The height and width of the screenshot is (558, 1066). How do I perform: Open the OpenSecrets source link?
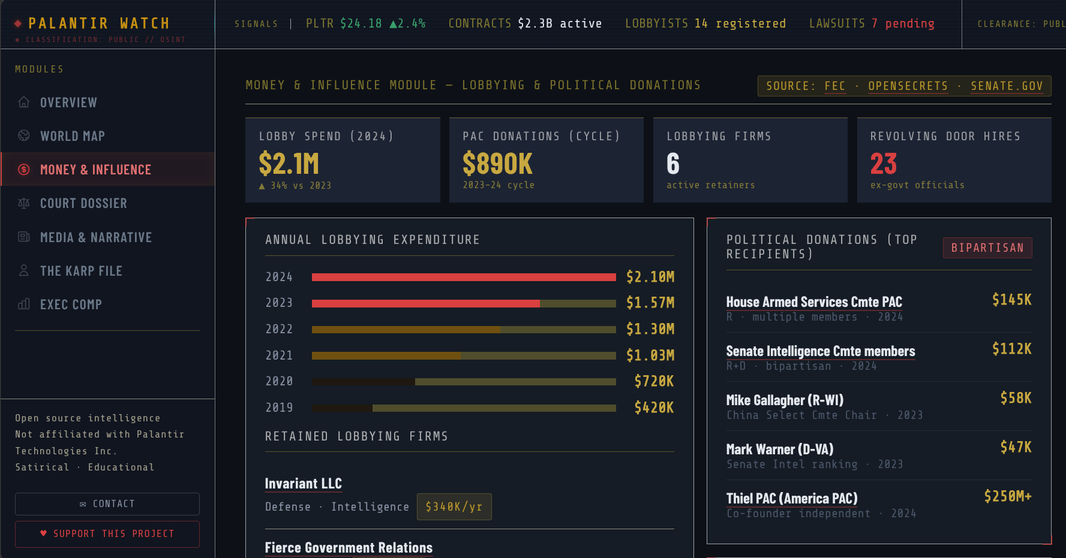point(908,86)
